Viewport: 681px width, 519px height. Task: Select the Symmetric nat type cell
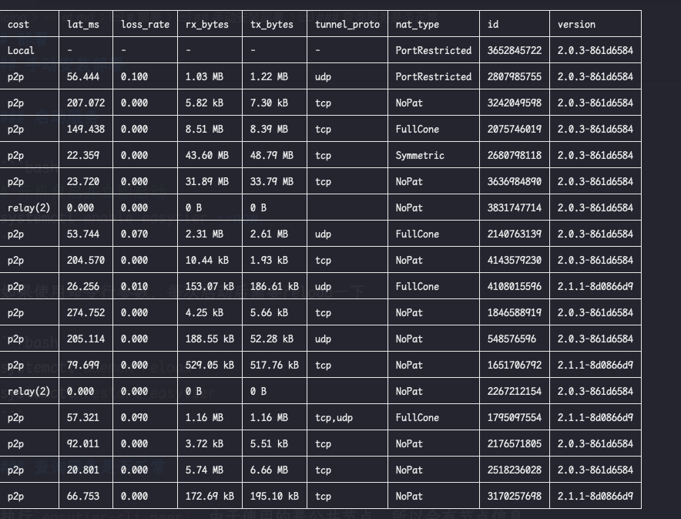[x=420, y=155]
